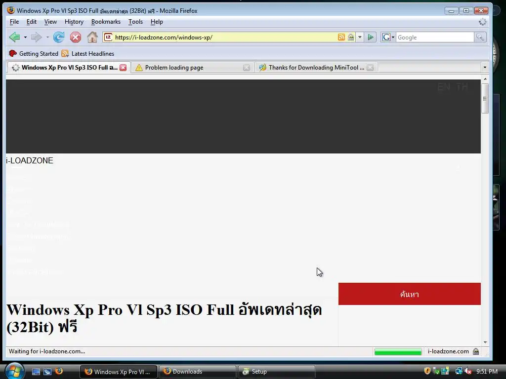Switch to the Downloads taskbar button

pos(198,372)
